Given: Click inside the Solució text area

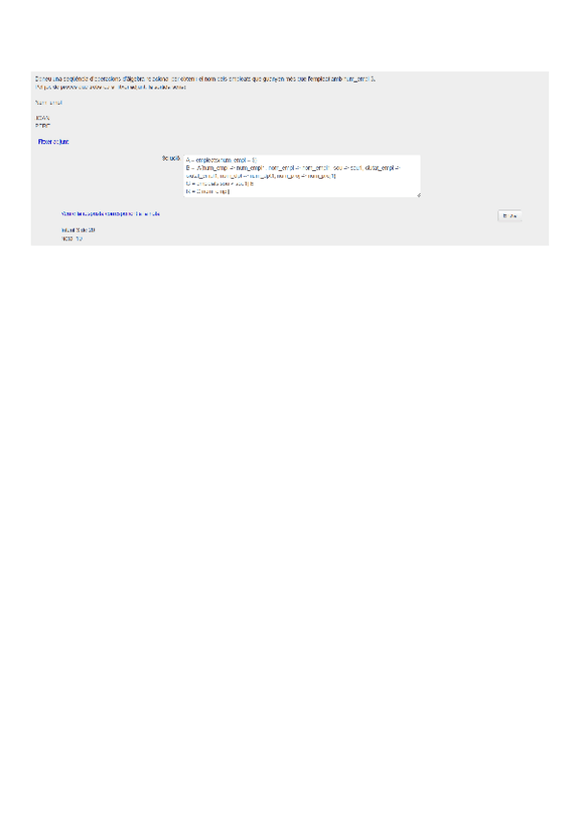Looking at the screenshot, I should tap(301, 176).
